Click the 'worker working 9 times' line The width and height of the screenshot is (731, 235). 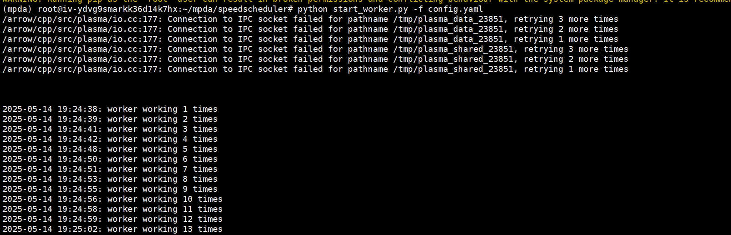(110, 189)
